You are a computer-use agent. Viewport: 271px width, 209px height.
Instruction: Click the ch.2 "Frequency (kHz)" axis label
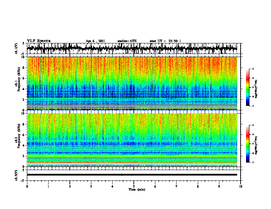click(19, 136)
